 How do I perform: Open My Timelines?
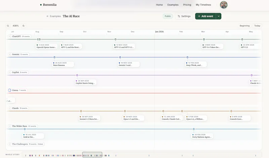tap(203, 5)
